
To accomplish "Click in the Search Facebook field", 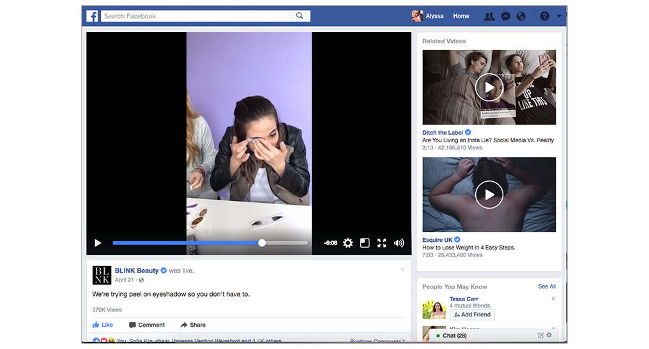I will coord(195,16).
